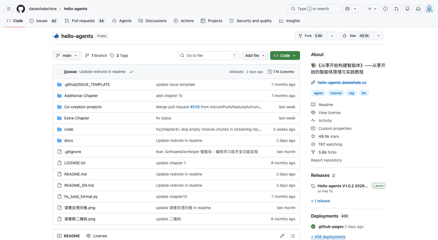Open the Add file dropdown
The height and width of the screenshot is (240, 438).
point(255,55)
